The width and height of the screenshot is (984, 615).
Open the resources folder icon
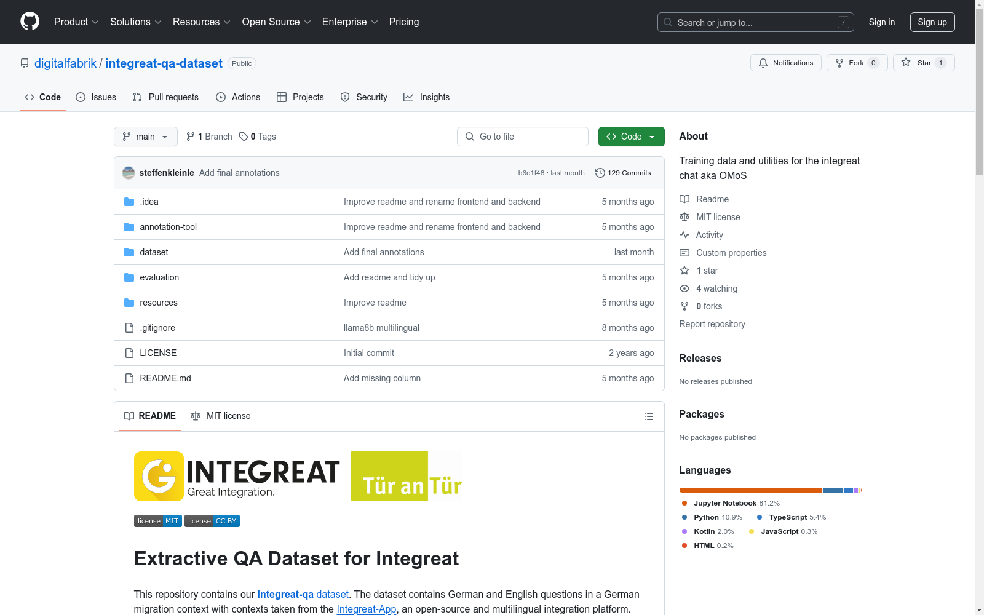pos(129,303)
